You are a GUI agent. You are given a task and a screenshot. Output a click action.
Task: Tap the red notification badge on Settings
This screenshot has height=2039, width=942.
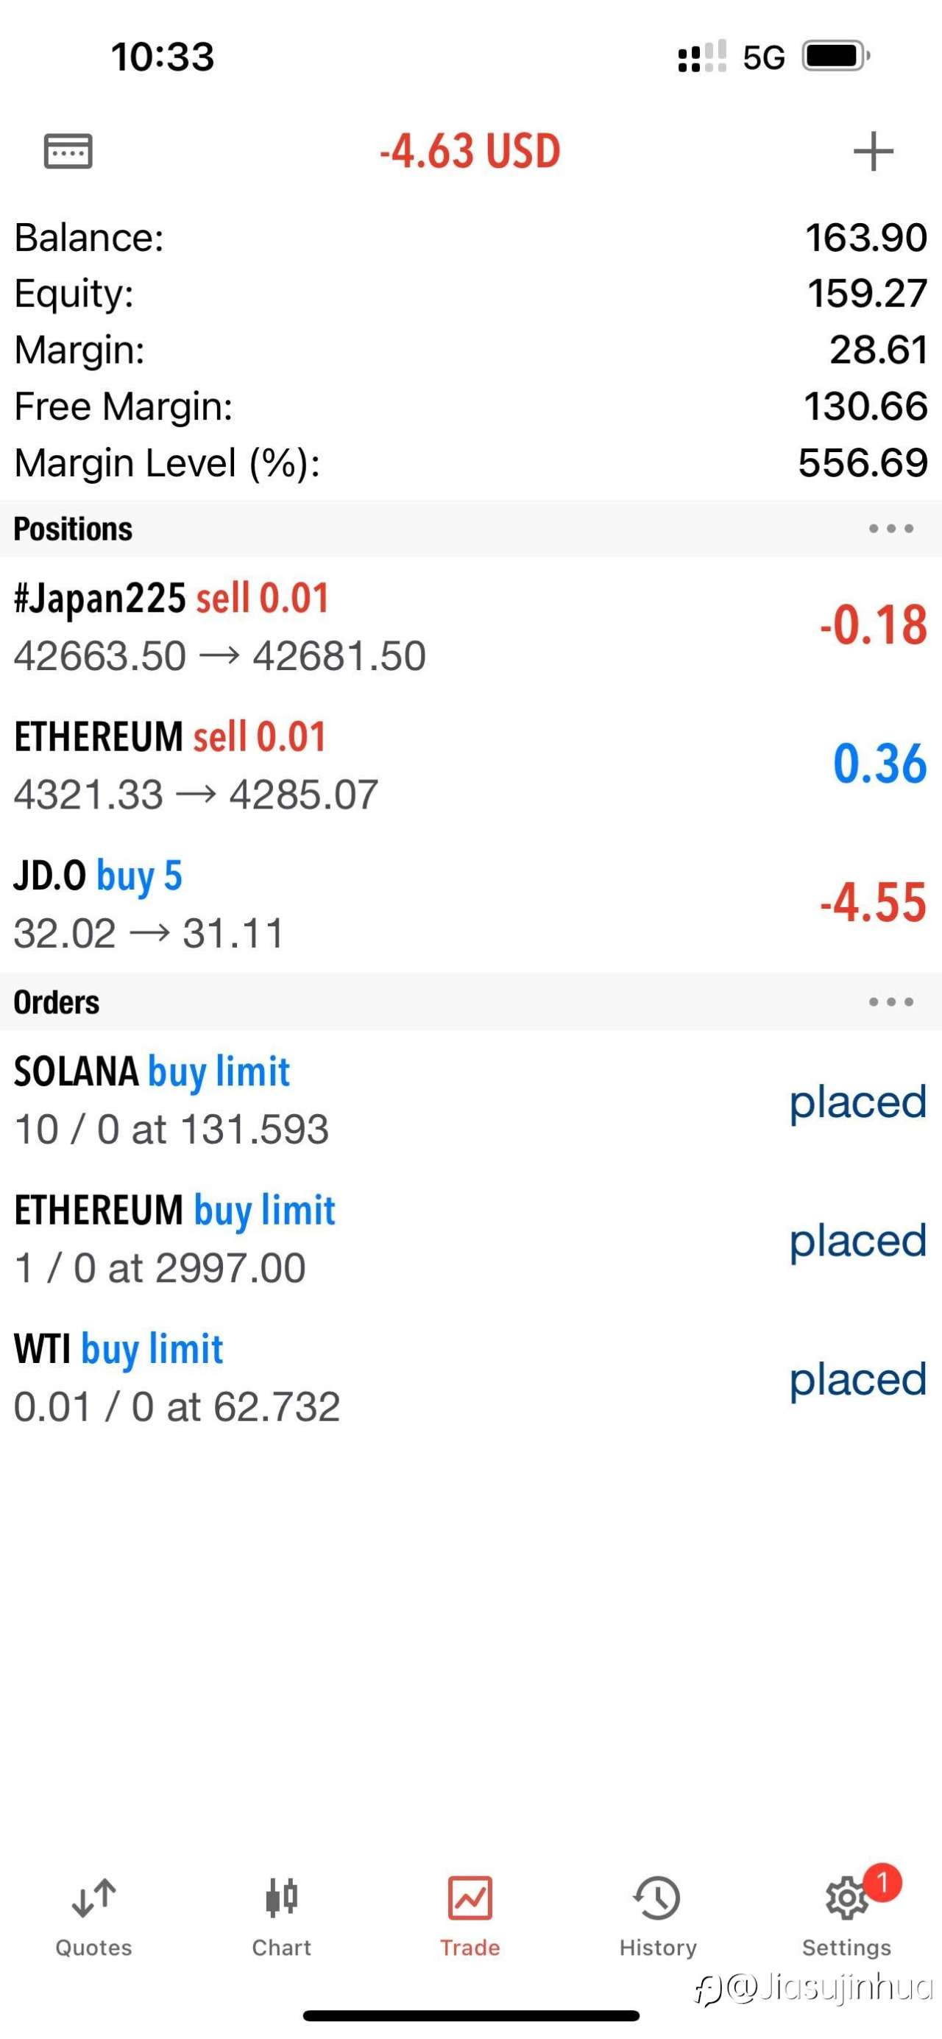click(882, 1882)
